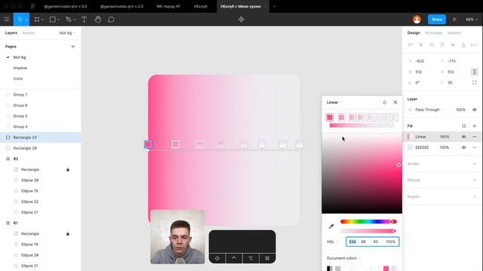483x271 pixels.
Task: Toggle constrain proportions lock
Action: pos(475,72)
